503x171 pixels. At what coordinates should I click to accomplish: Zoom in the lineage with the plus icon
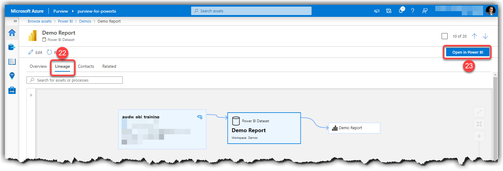pos(479,136)
